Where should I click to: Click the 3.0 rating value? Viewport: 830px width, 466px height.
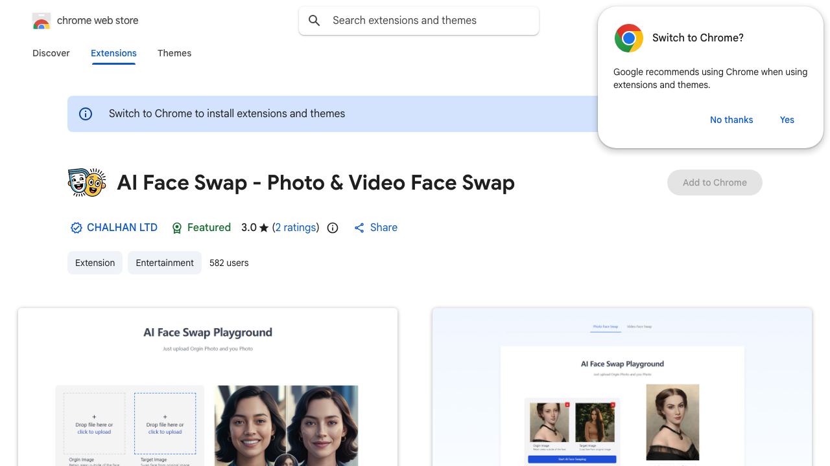pos(249,228)
